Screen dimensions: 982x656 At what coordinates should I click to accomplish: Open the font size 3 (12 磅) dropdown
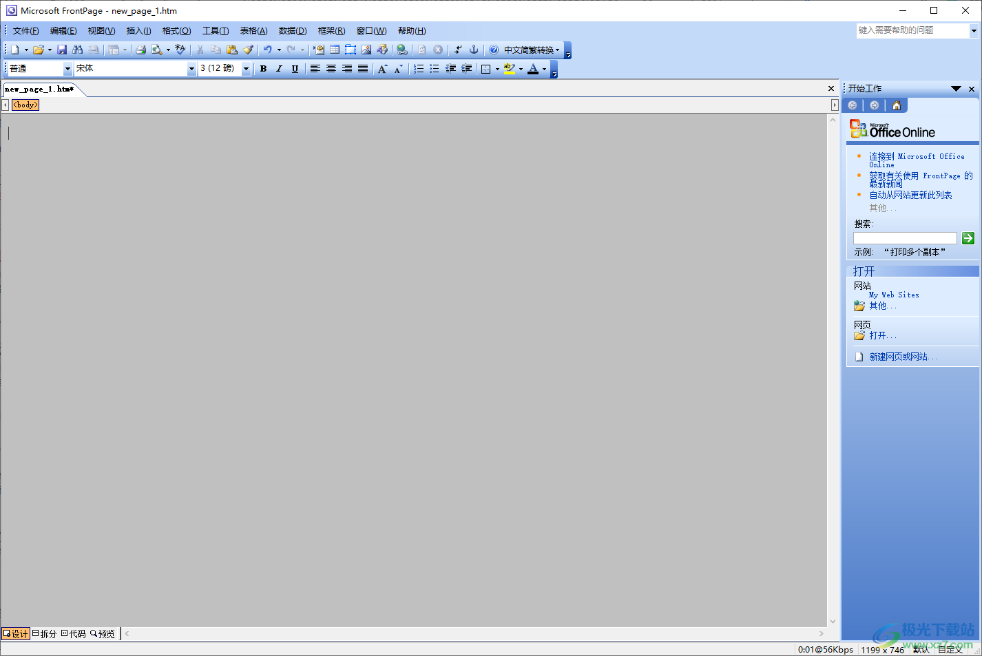246,69
